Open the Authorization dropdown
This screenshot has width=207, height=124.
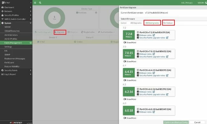106,32
